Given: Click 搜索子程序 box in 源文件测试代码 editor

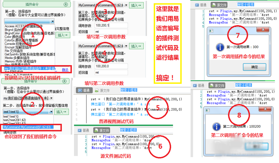Looking at the screenshot, I should pyautogui.click(x=128, y=130).
